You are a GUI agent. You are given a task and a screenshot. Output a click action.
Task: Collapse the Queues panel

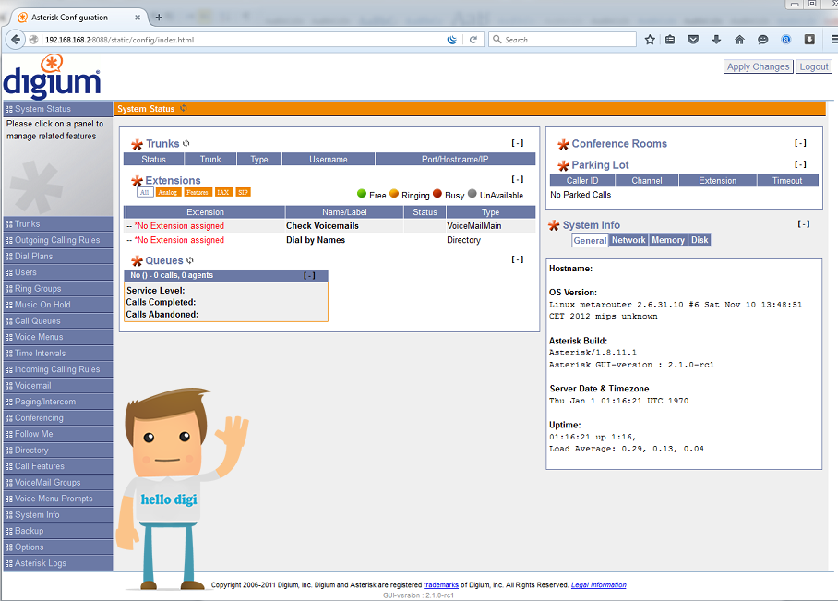[518, 259]
